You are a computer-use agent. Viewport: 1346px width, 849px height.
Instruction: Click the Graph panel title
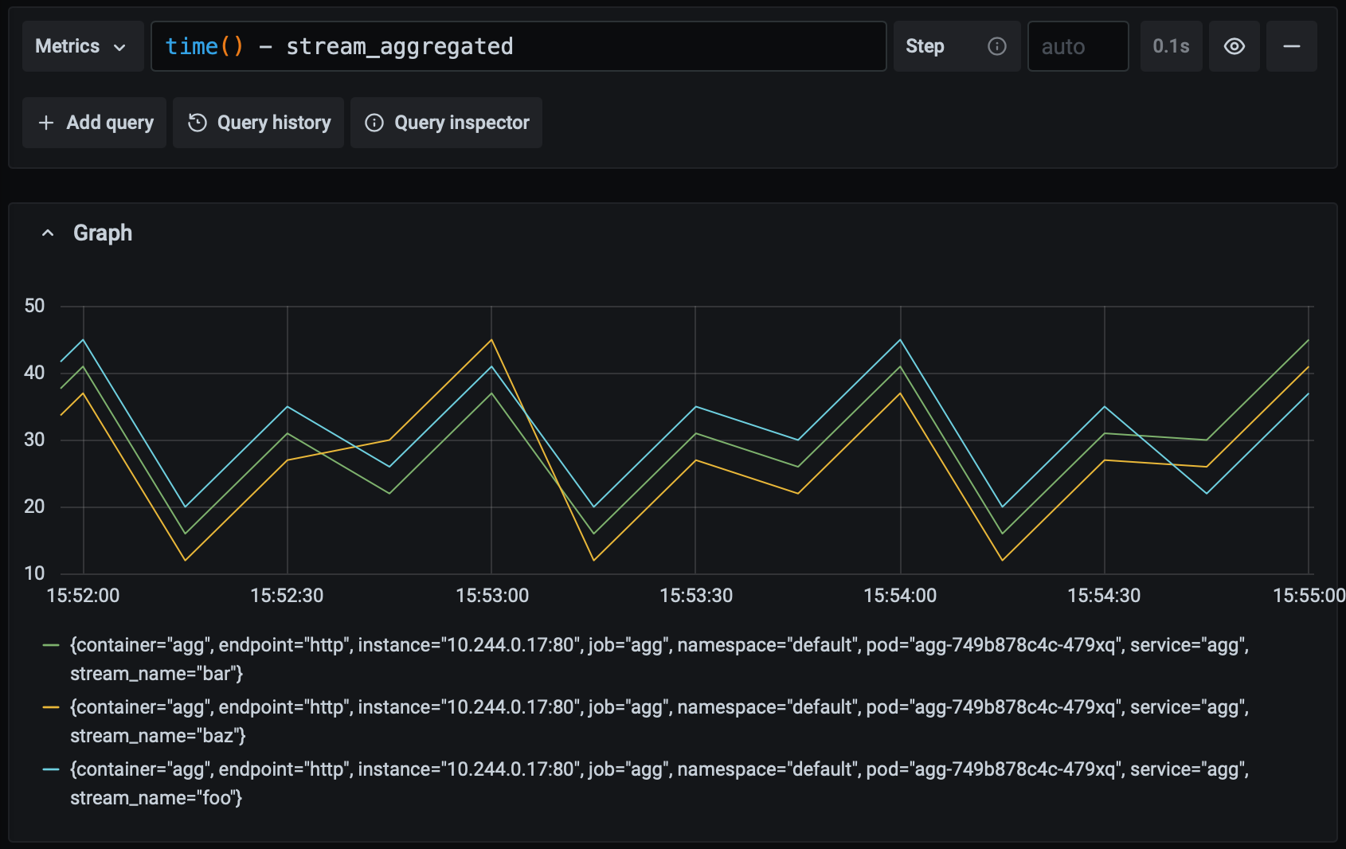point(103,233)
